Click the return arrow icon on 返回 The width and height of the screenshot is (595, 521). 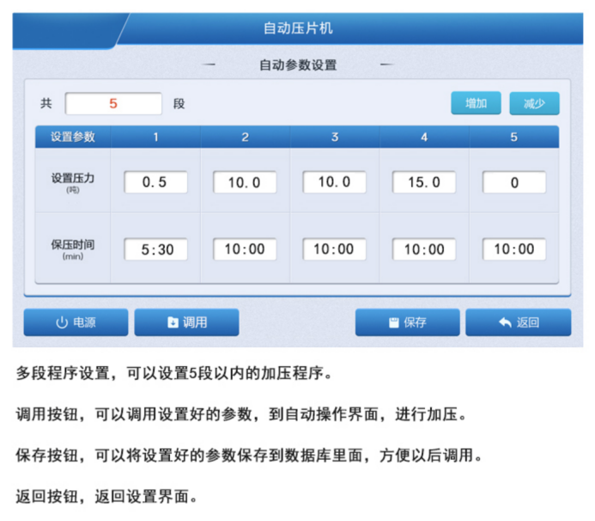tap(504, 323)
